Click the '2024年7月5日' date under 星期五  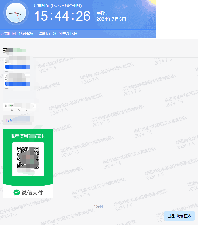[x=111, y=19]
